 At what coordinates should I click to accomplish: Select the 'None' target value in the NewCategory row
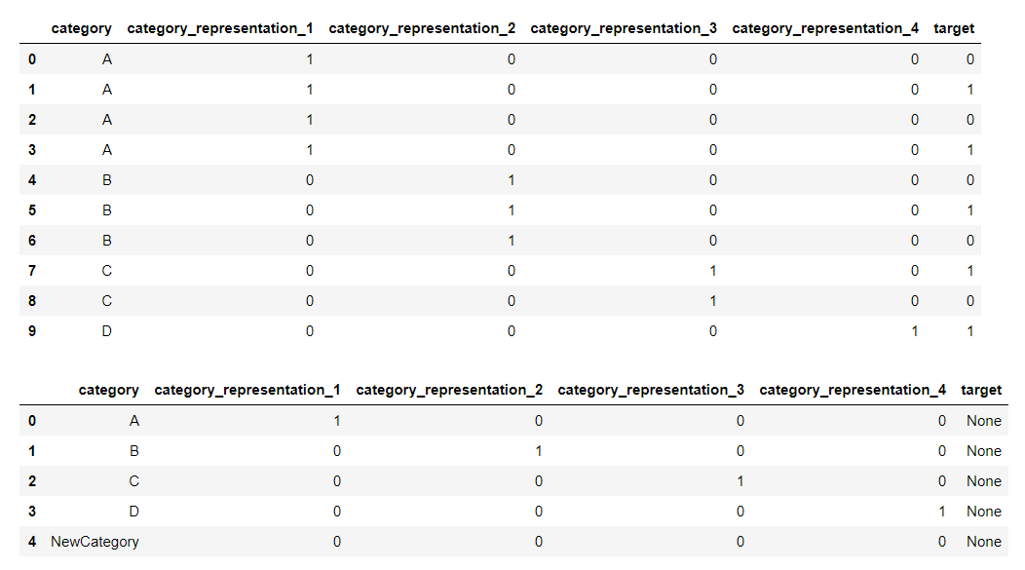tap(984, 542)
